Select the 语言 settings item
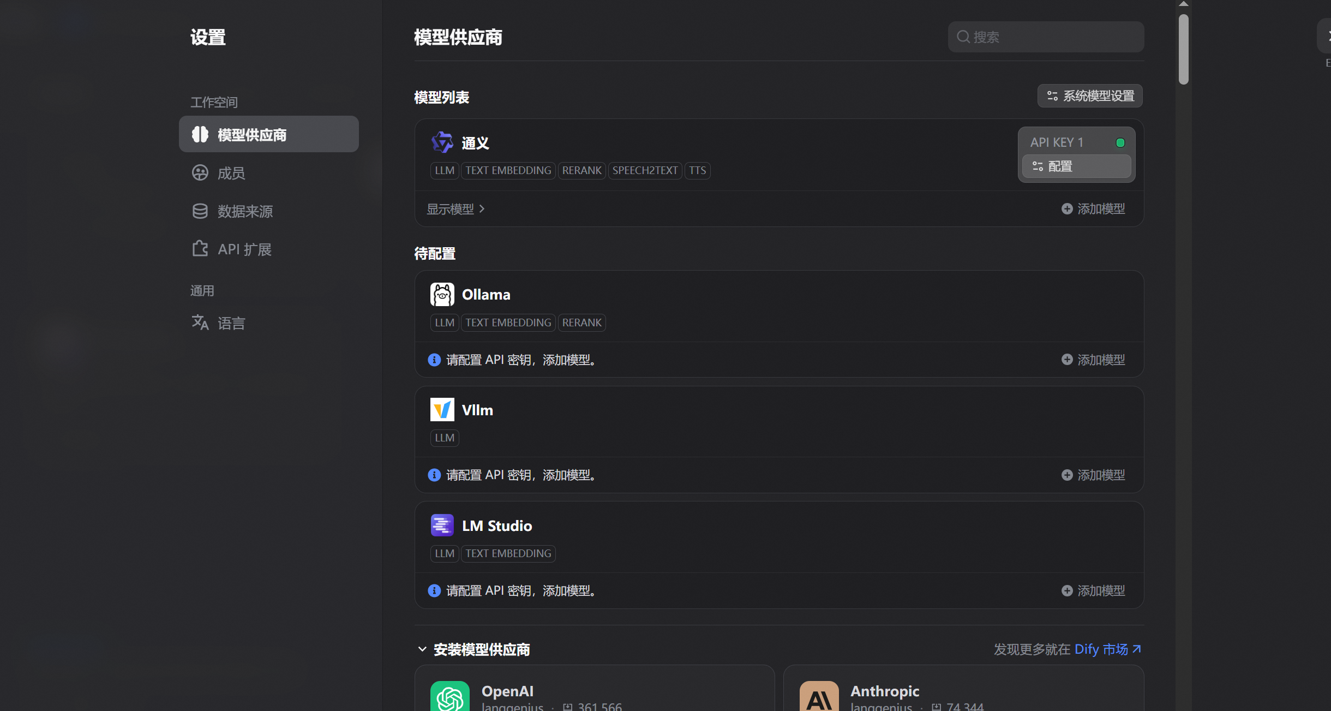The height and width of the screenshot is (711, 1331). [x=231, y=323]
